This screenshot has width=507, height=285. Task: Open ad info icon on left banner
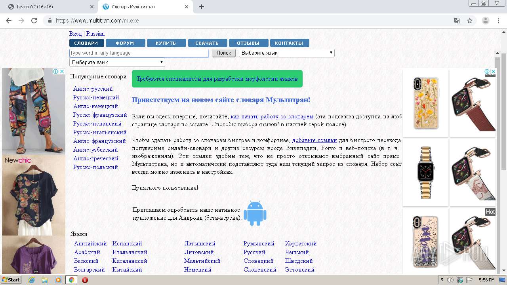point(56,72)
